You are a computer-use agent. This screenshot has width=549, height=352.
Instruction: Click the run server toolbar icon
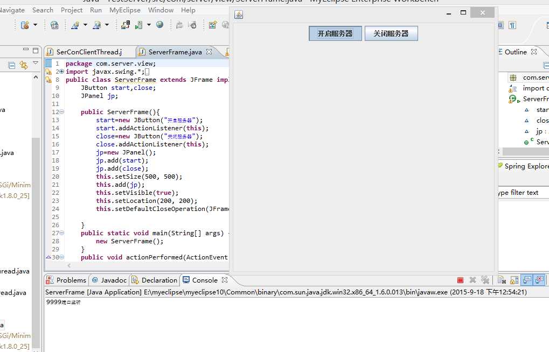[x=139, y=25]
